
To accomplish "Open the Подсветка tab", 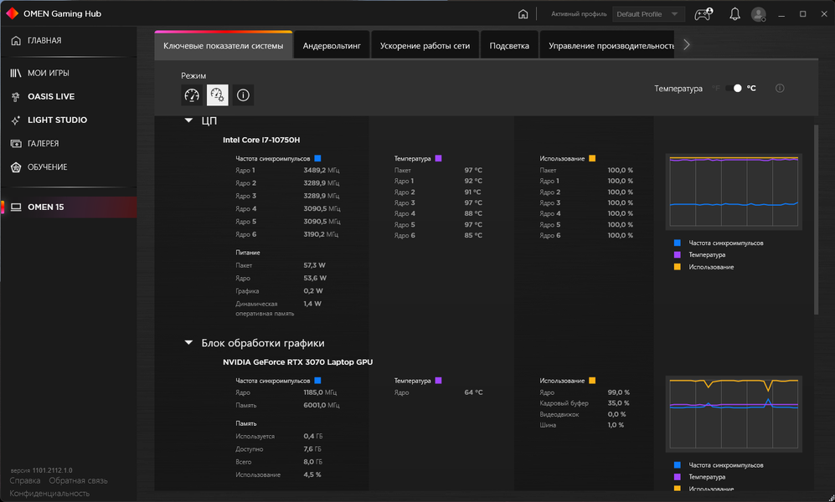I will coord(509,46).
